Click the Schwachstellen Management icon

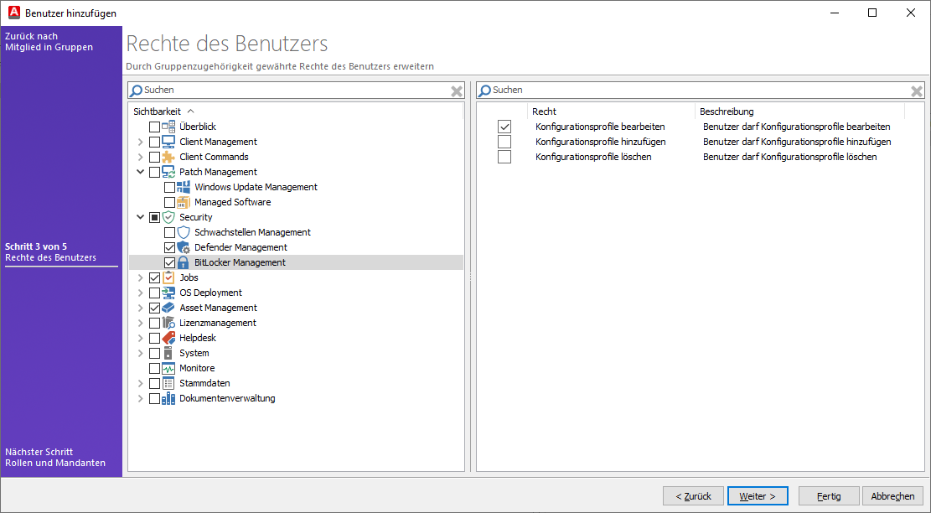[x=183, y=231]
